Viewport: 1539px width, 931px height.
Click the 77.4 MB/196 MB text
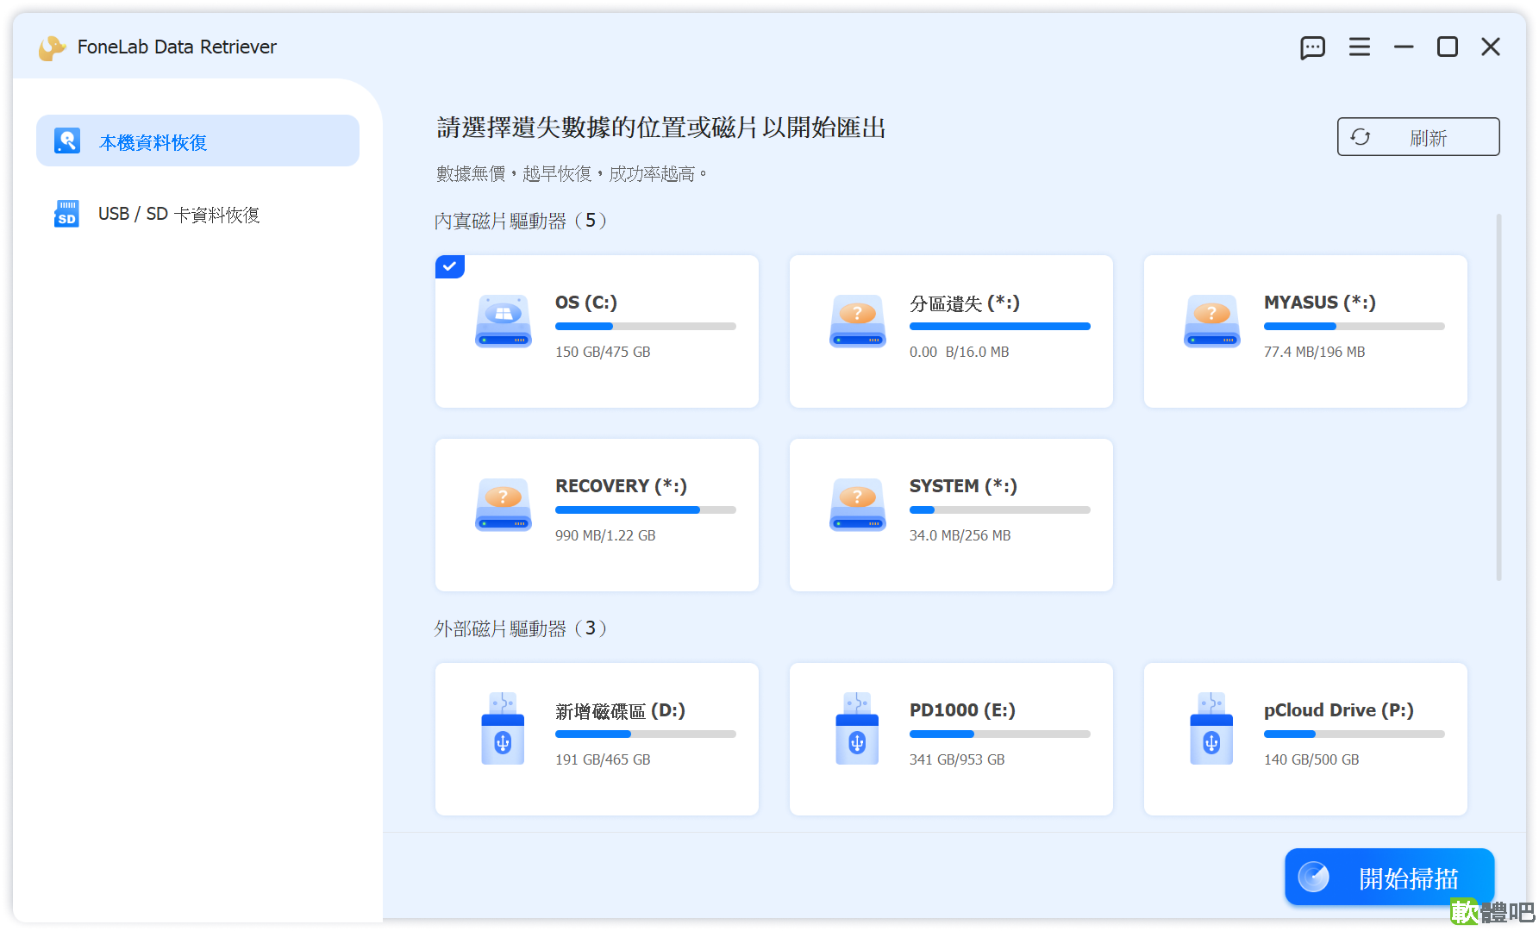pyautogui.click(x=1314, y=352)
